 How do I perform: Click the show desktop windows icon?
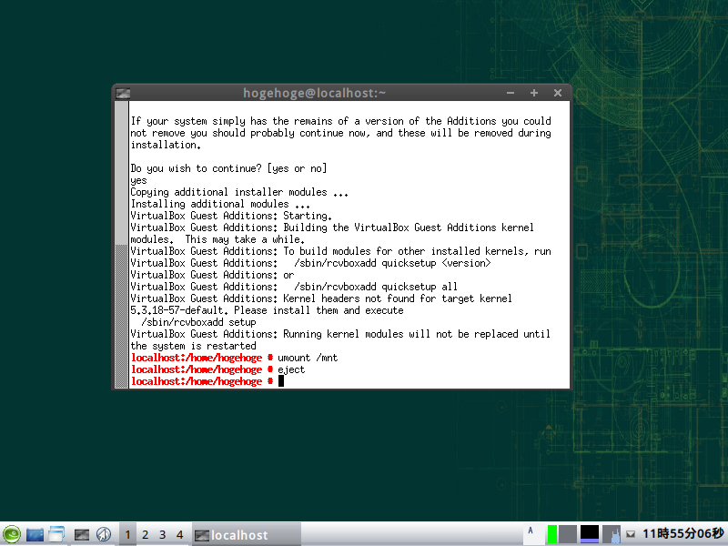pos(56,534)
